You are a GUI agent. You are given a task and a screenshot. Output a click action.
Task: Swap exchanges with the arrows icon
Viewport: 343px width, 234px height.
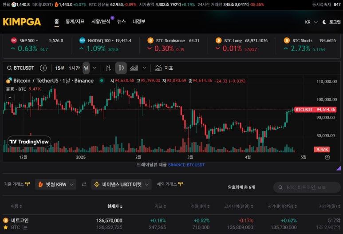click(x=84, y=185)
